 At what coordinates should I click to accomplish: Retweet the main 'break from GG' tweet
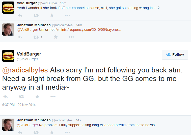click(x=21, y=97)
